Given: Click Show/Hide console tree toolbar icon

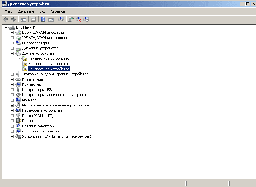Looking at the screenshot, I should coord(23,19).
